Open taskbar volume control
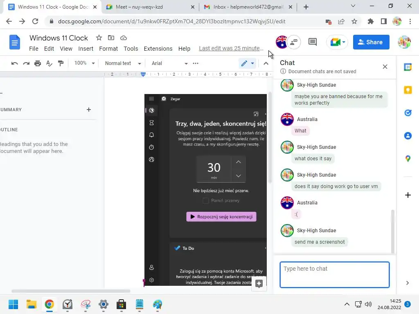The image size is (419, 314). [x=368, y=304]
